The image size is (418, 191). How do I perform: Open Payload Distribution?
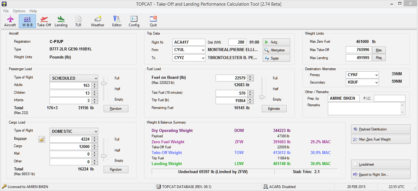pyautogui.click(x=381, y=129)
